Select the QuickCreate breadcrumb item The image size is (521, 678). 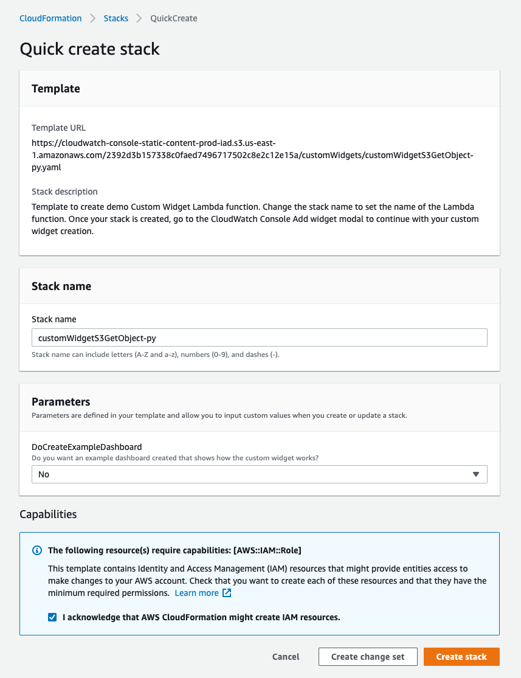[173, 18]
